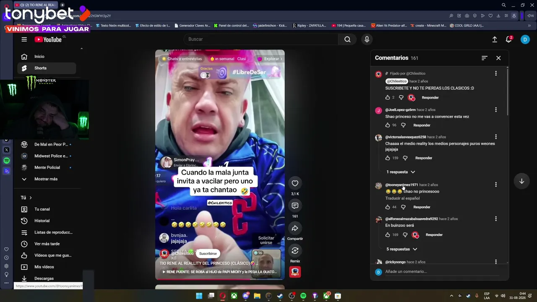Like the pinned Chilexitico comment

(388, 97)
